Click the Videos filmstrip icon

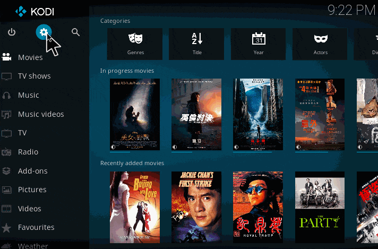6,209
